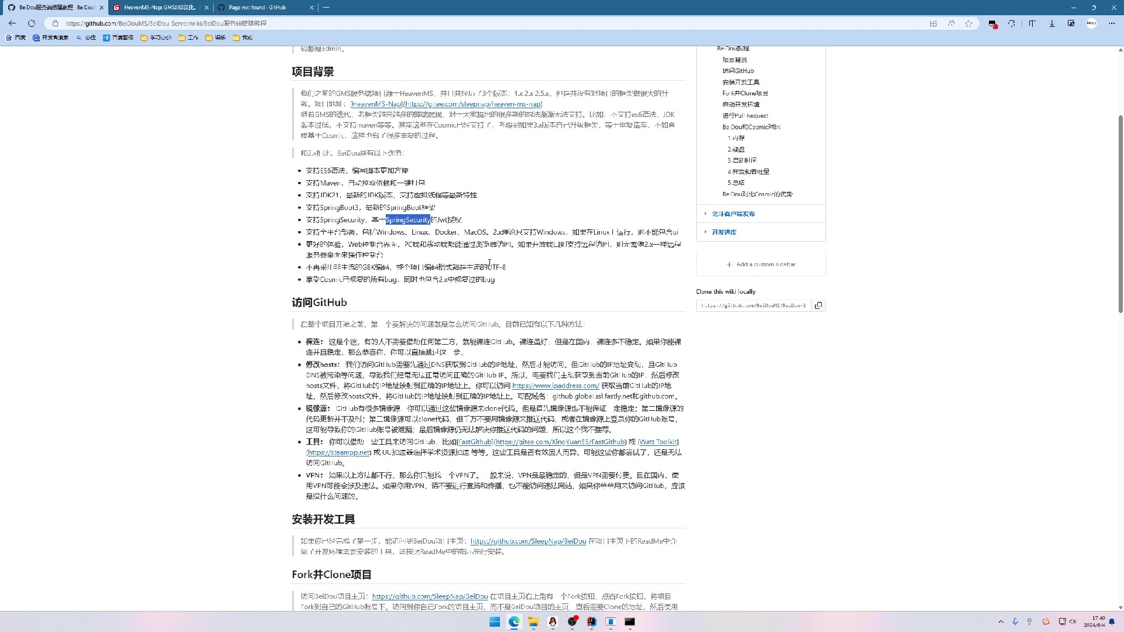The width and height of the screenshot is (1124, 632).
Task: Click the wiki clone URL field
Action: click(753, 305)
